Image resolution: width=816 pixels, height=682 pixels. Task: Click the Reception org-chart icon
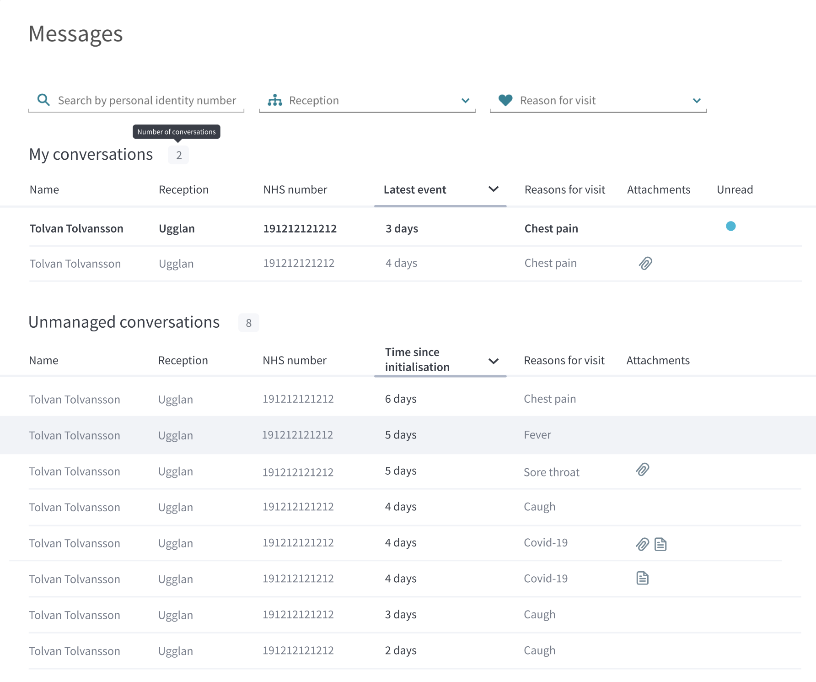point(275,100)
